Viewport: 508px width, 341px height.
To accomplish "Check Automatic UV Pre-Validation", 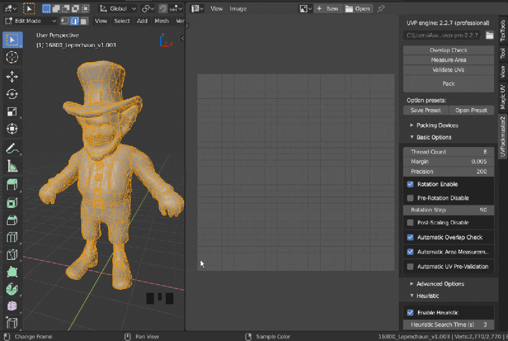I will [x=410, y=267].
